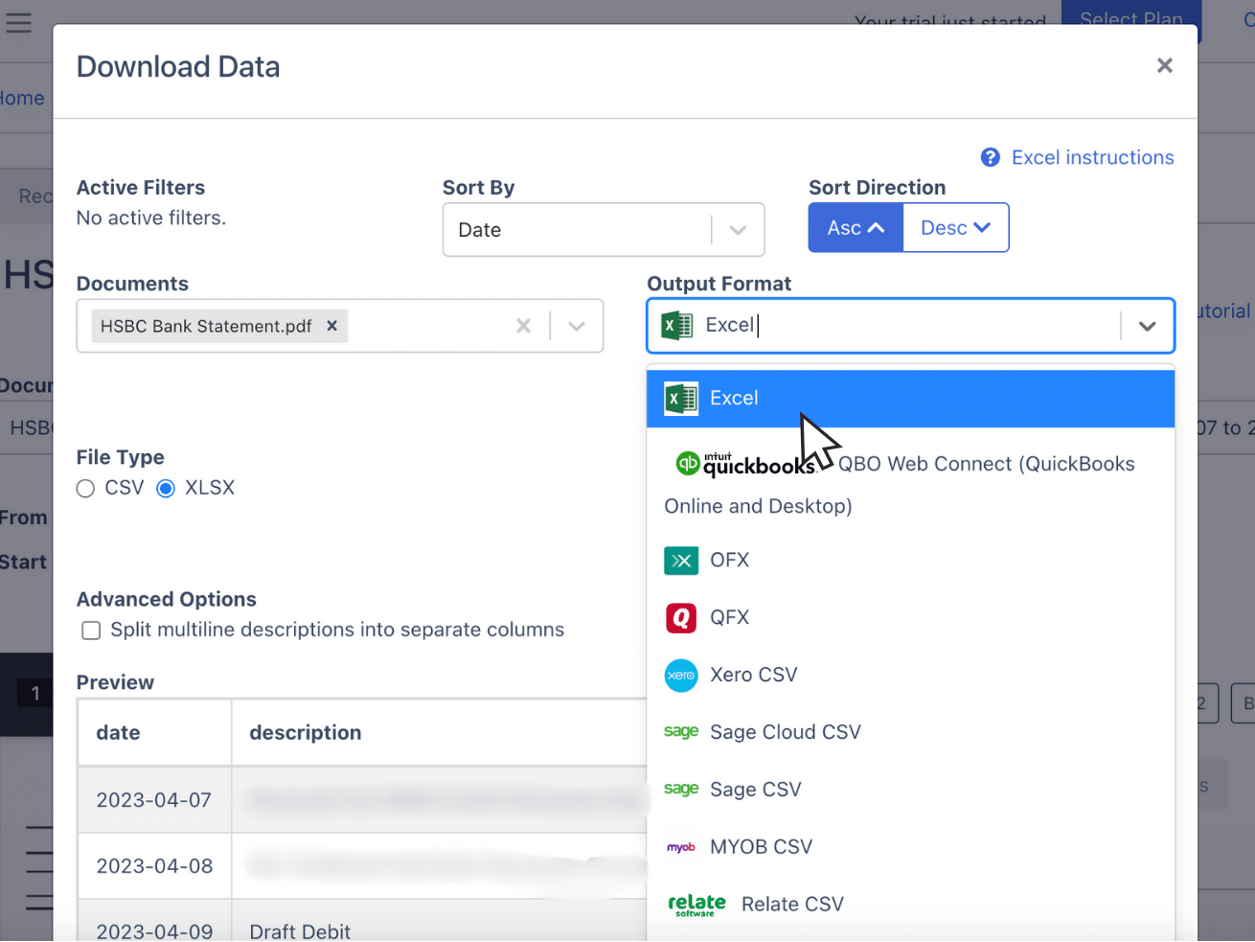Click the Relate software logo
Screen dimensions: 1255x942
click(696, 905)
